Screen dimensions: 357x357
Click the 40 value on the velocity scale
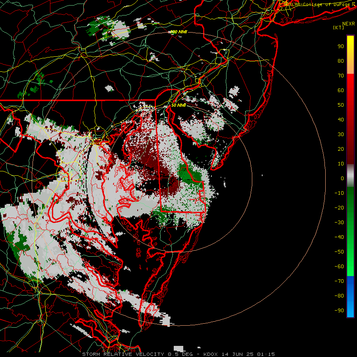341,120
